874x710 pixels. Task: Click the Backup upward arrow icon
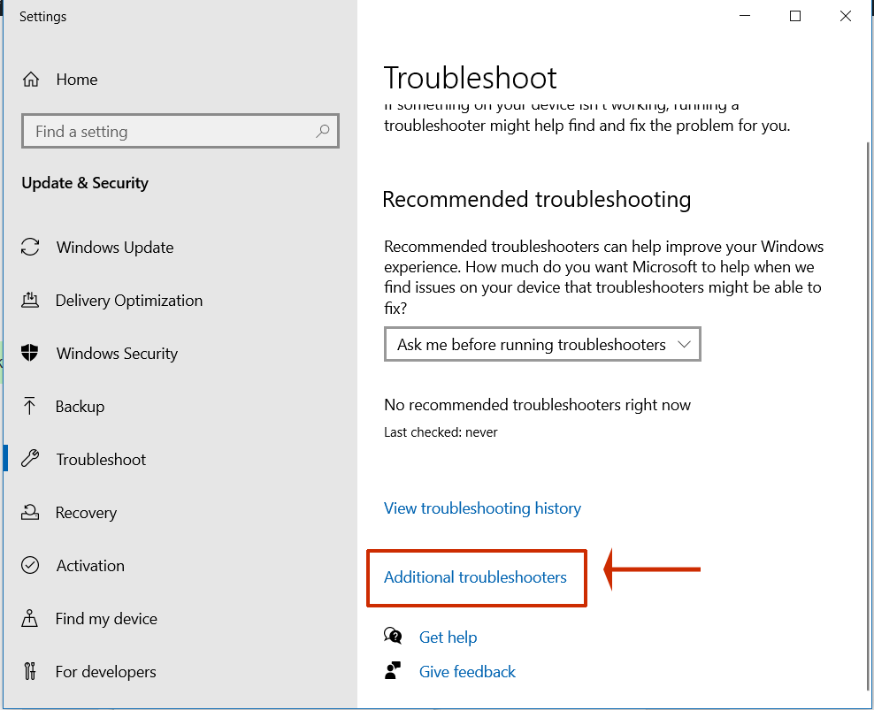click(30, 406)
